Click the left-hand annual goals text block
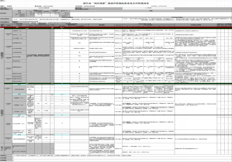The image size is (232, 162). 67,19
